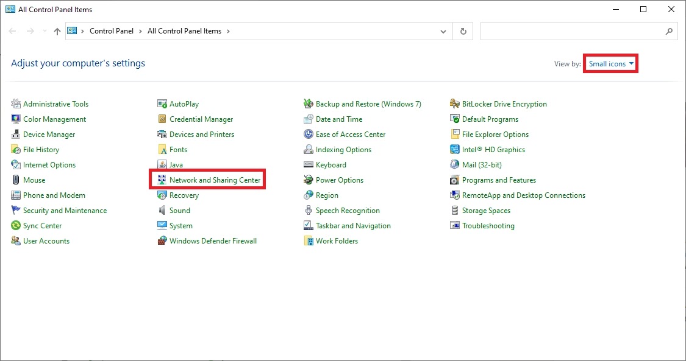
Task: Refresh the Control Panel view
Action: [x=463, y=32]
